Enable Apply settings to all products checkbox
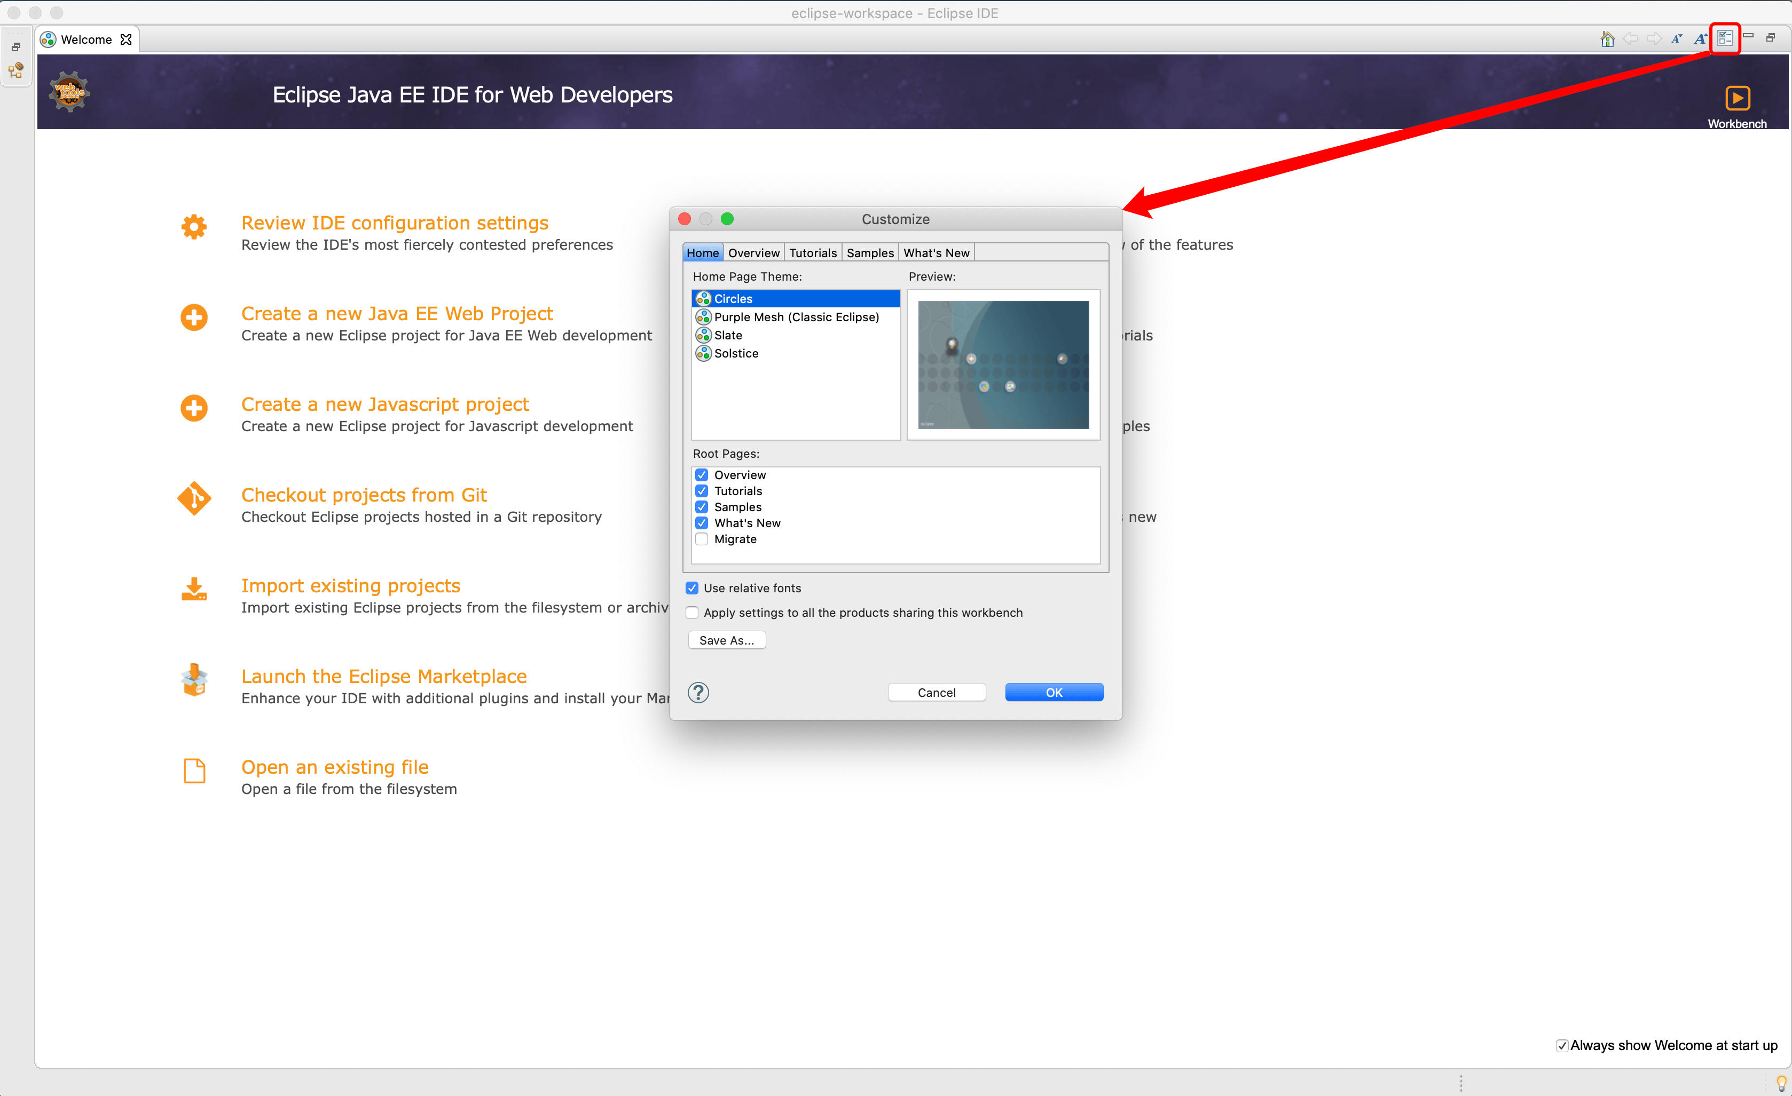 click(x=693, y=613)
